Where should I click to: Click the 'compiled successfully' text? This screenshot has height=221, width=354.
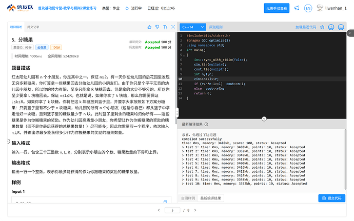pyautogui.click(x=202, y=139)
